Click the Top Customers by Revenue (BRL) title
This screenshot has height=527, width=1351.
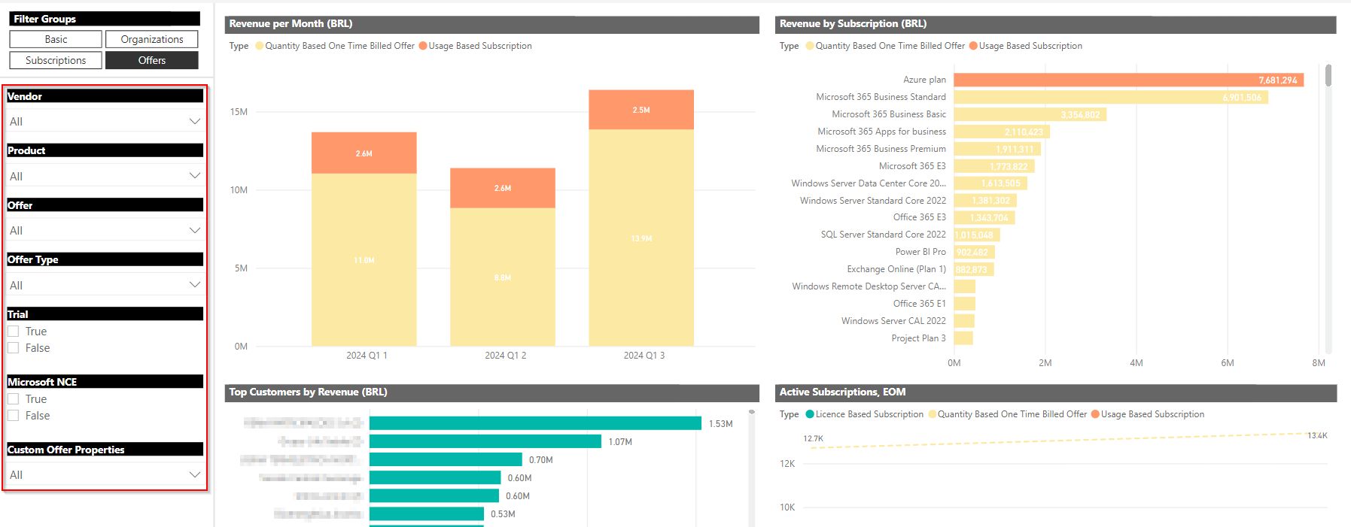point(308,392)
